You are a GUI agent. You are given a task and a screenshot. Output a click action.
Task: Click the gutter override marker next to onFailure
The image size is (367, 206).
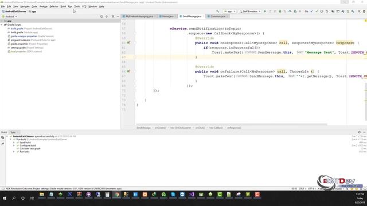click(128, 71)
